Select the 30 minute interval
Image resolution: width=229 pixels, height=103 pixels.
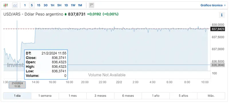(x=46, y=5)
